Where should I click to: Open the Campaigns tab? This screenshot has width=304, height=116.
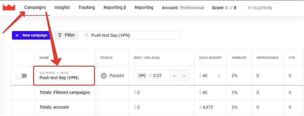coord(35,8)
